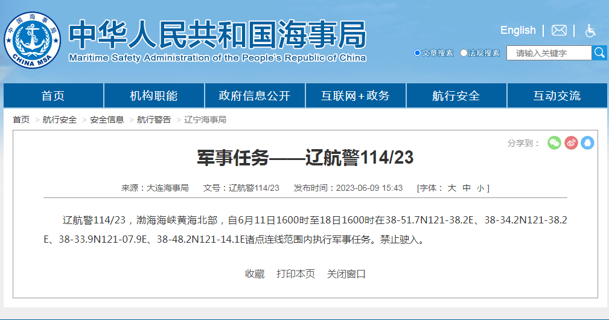Go to 安全信息 in the breadcrumb
This screenshot has height=320, width=609.
click(x=107, y=120)
